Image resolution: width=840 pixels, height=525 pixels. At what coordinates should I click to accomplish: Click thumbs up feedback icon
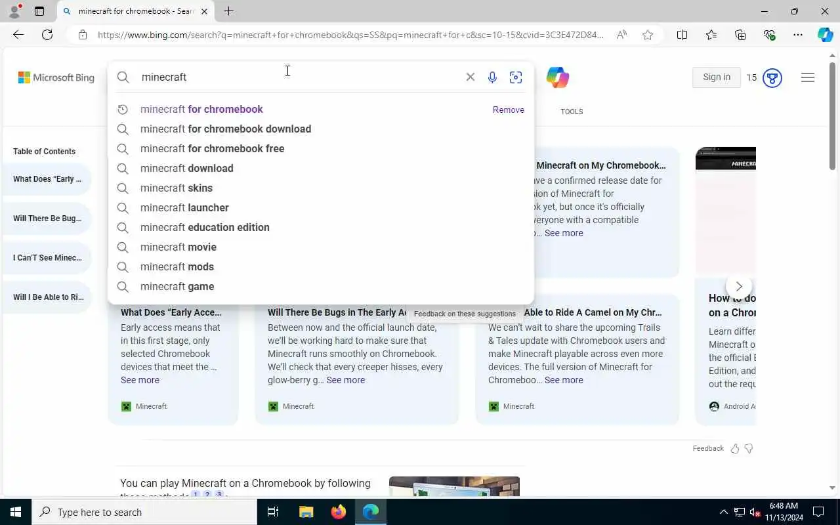(x=735, y=448)
